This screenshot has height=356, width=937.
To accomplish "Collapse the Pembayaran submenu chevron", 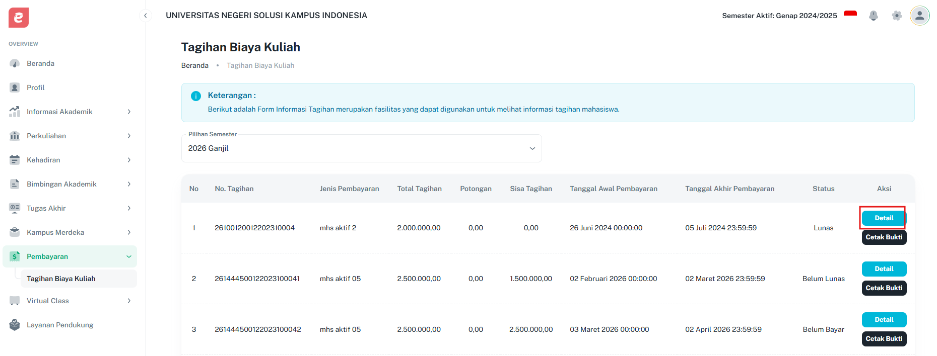I will pyautogui.click(x=129, y=256).
